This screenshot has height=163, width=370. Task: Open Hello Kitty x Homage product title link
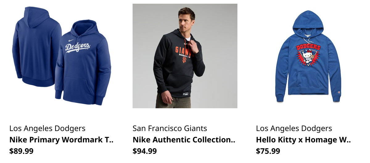pyautogui.click(x=304, y=140)
